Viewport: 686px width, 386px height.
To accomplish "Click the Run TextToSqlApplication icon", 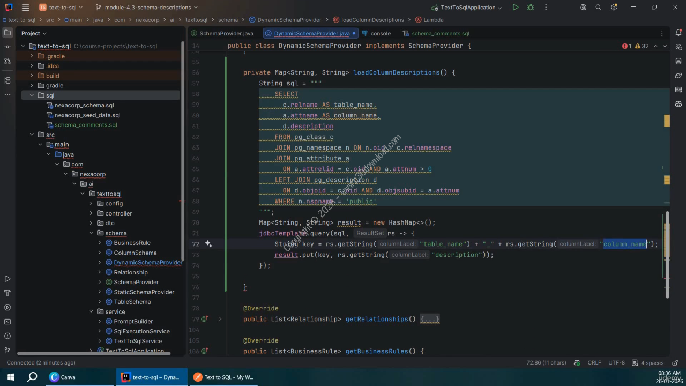I will pyautogui.click(x=515, y=8).
